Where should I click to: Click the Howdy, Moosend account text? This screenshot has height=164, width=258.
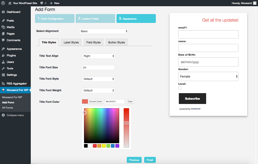pyautogui.click(x=242, y=3)
